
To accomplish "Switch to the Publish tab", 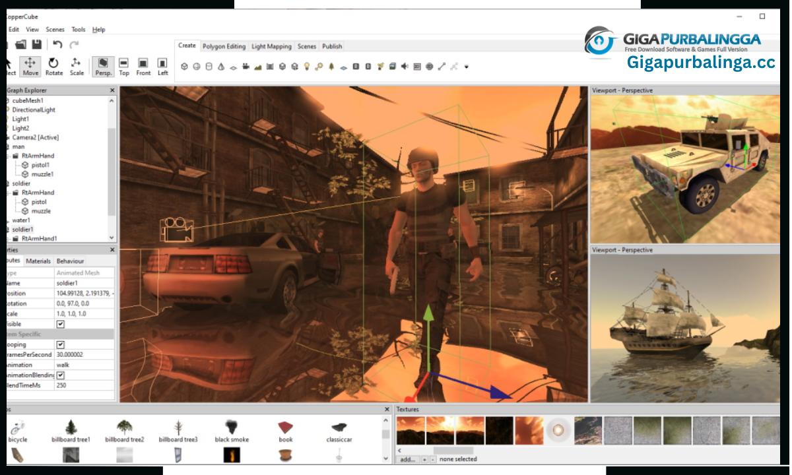I will tap(332, 46).
